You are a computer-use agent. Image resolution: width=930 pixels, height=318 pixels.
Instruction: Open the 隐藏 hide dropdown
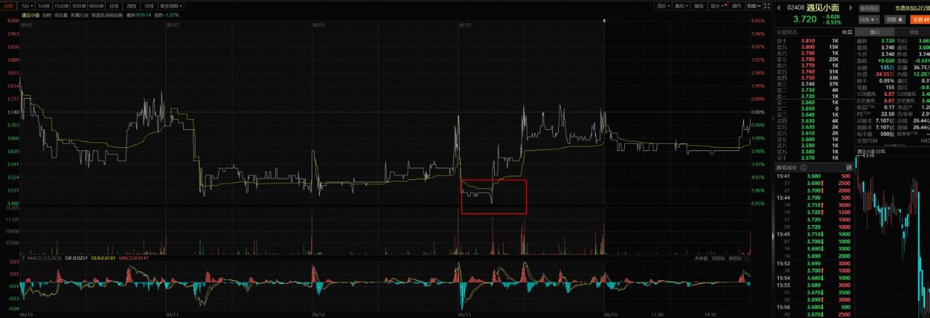point(754,6)
